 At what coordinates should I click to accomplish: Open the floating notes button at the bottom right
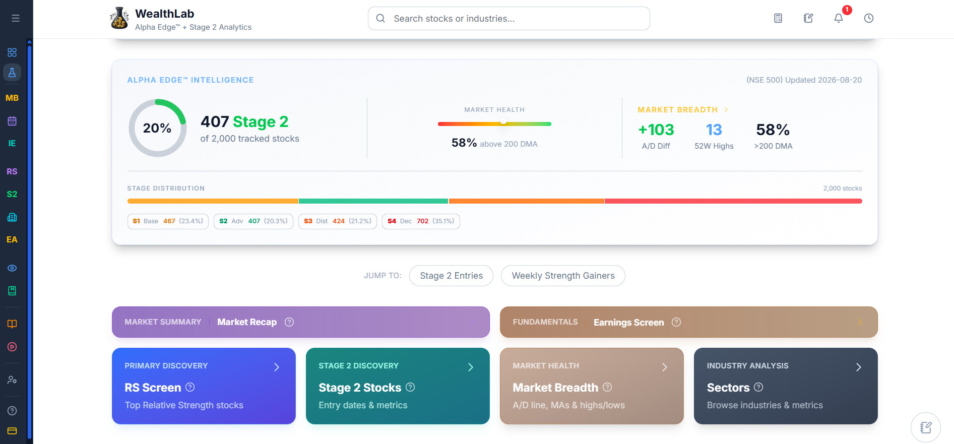(926, 427)
